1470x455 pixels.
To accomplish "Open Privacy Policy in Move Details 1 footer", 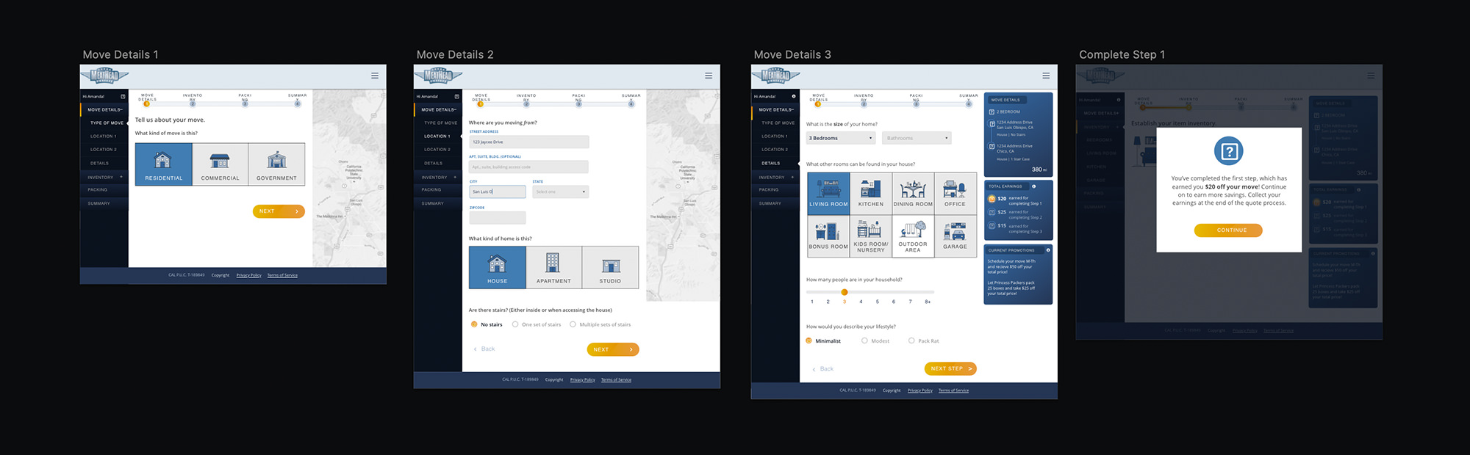I will tap(249, 275).
